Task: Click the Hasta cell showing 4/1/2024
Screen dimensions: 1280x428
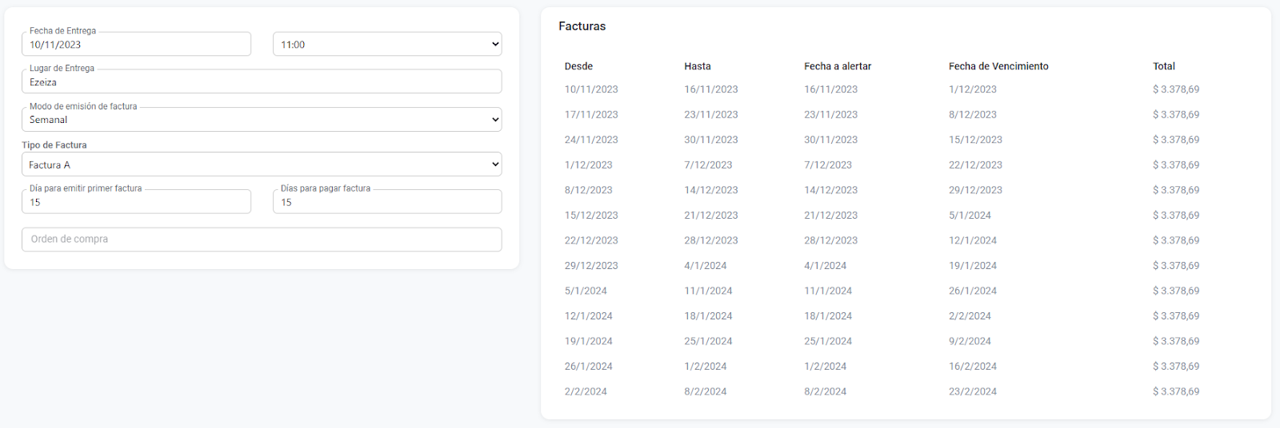Action: [706, 266]
